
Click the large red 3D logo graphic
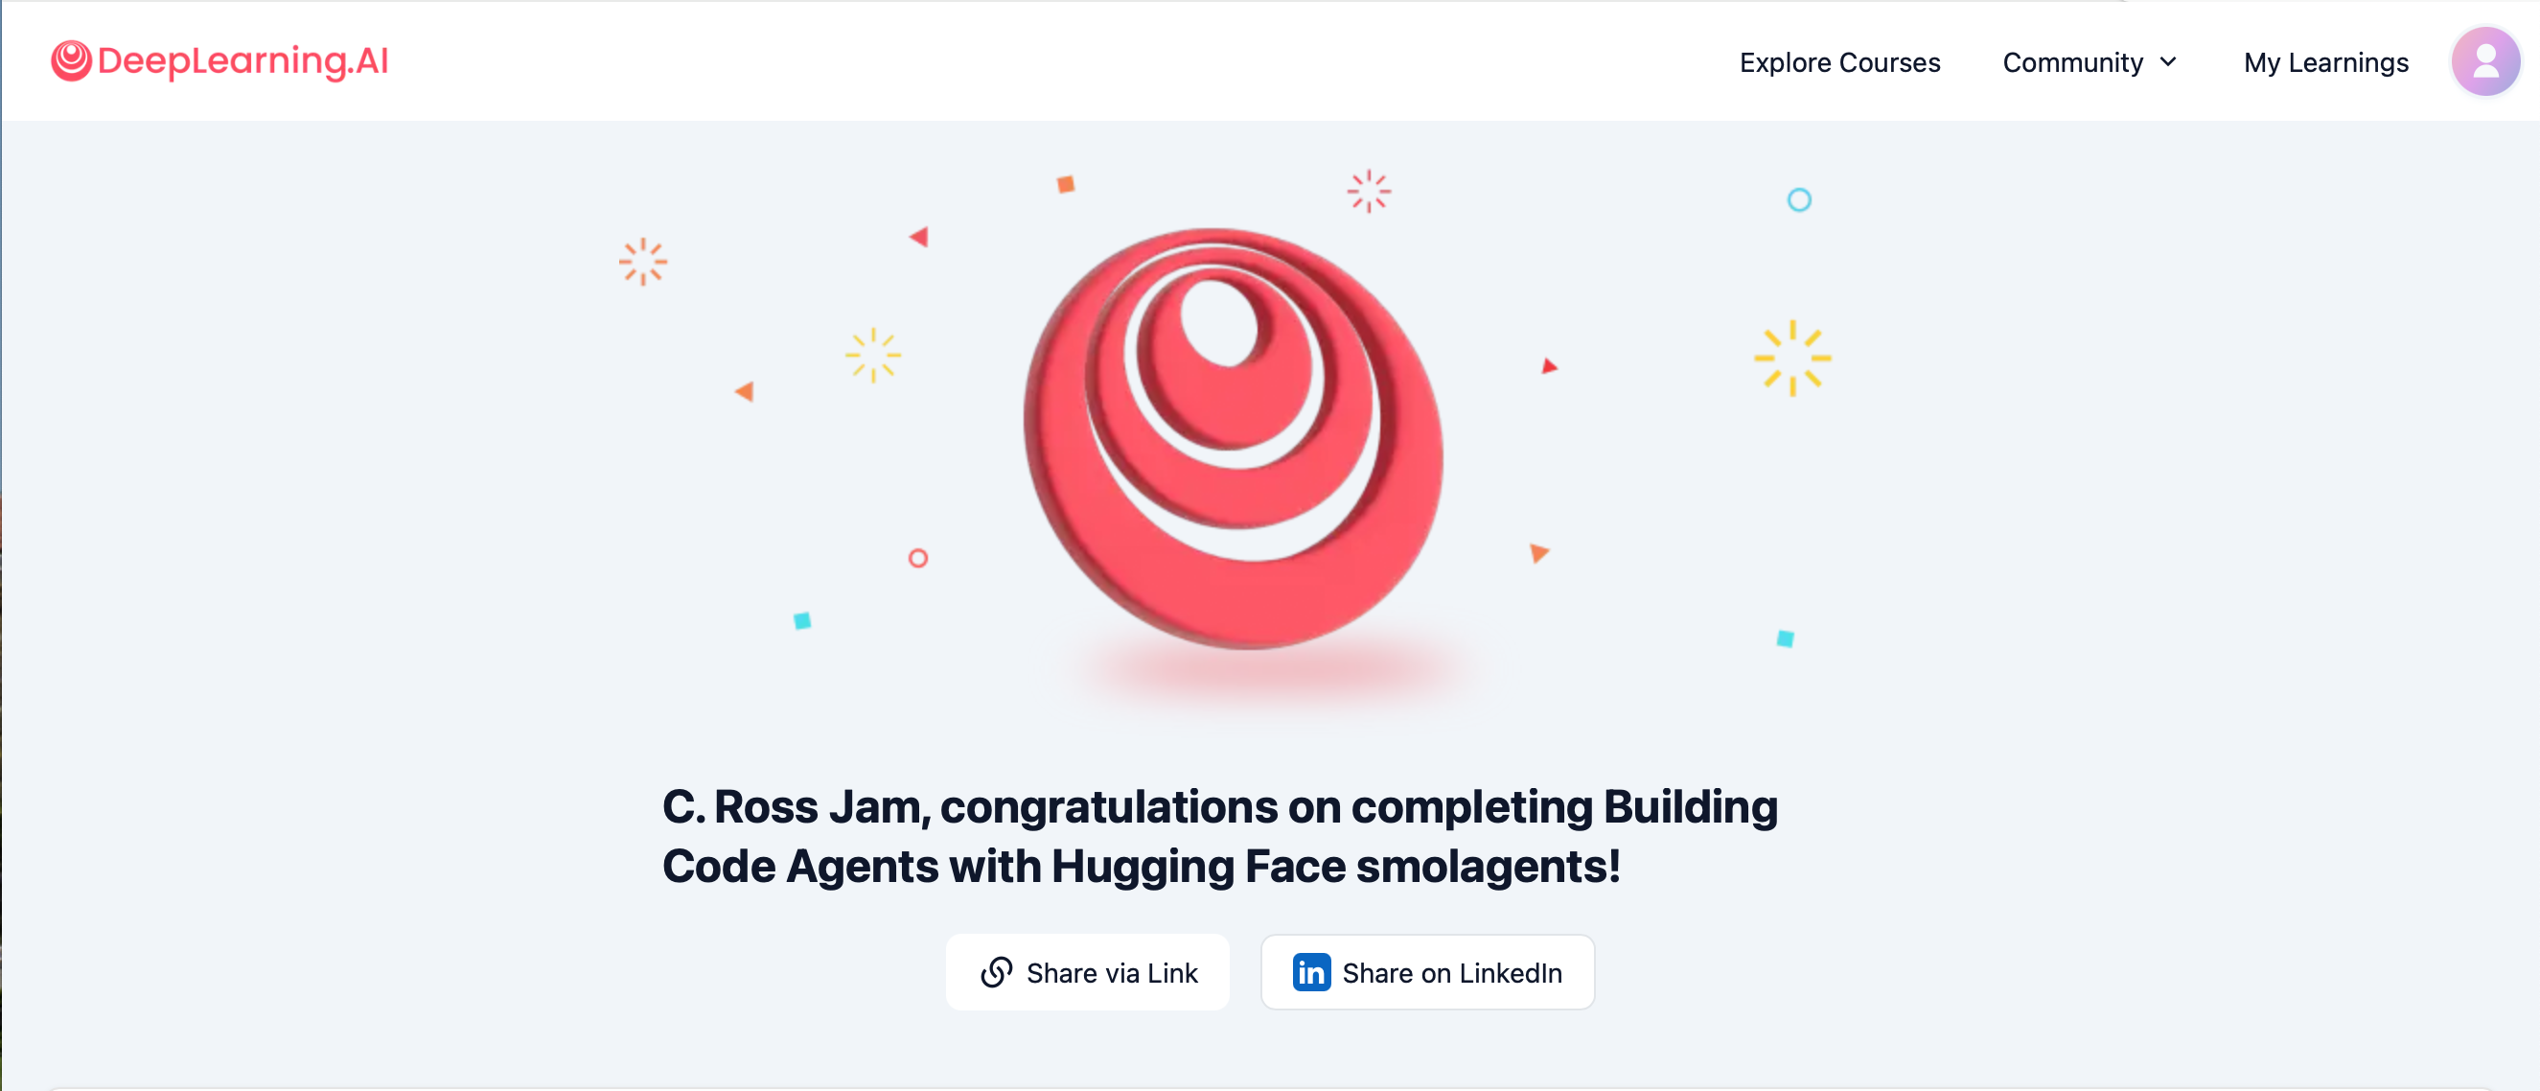pyautogui.click(x=1233, y=439)
